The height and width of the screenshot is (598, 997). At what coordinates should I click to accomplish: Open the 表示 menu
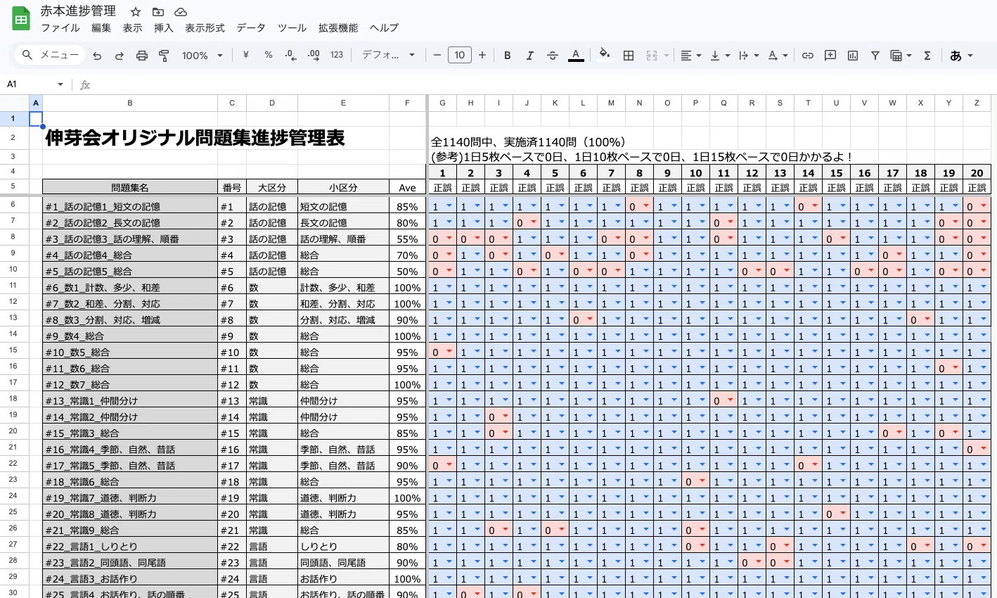[x=132, y=28]
